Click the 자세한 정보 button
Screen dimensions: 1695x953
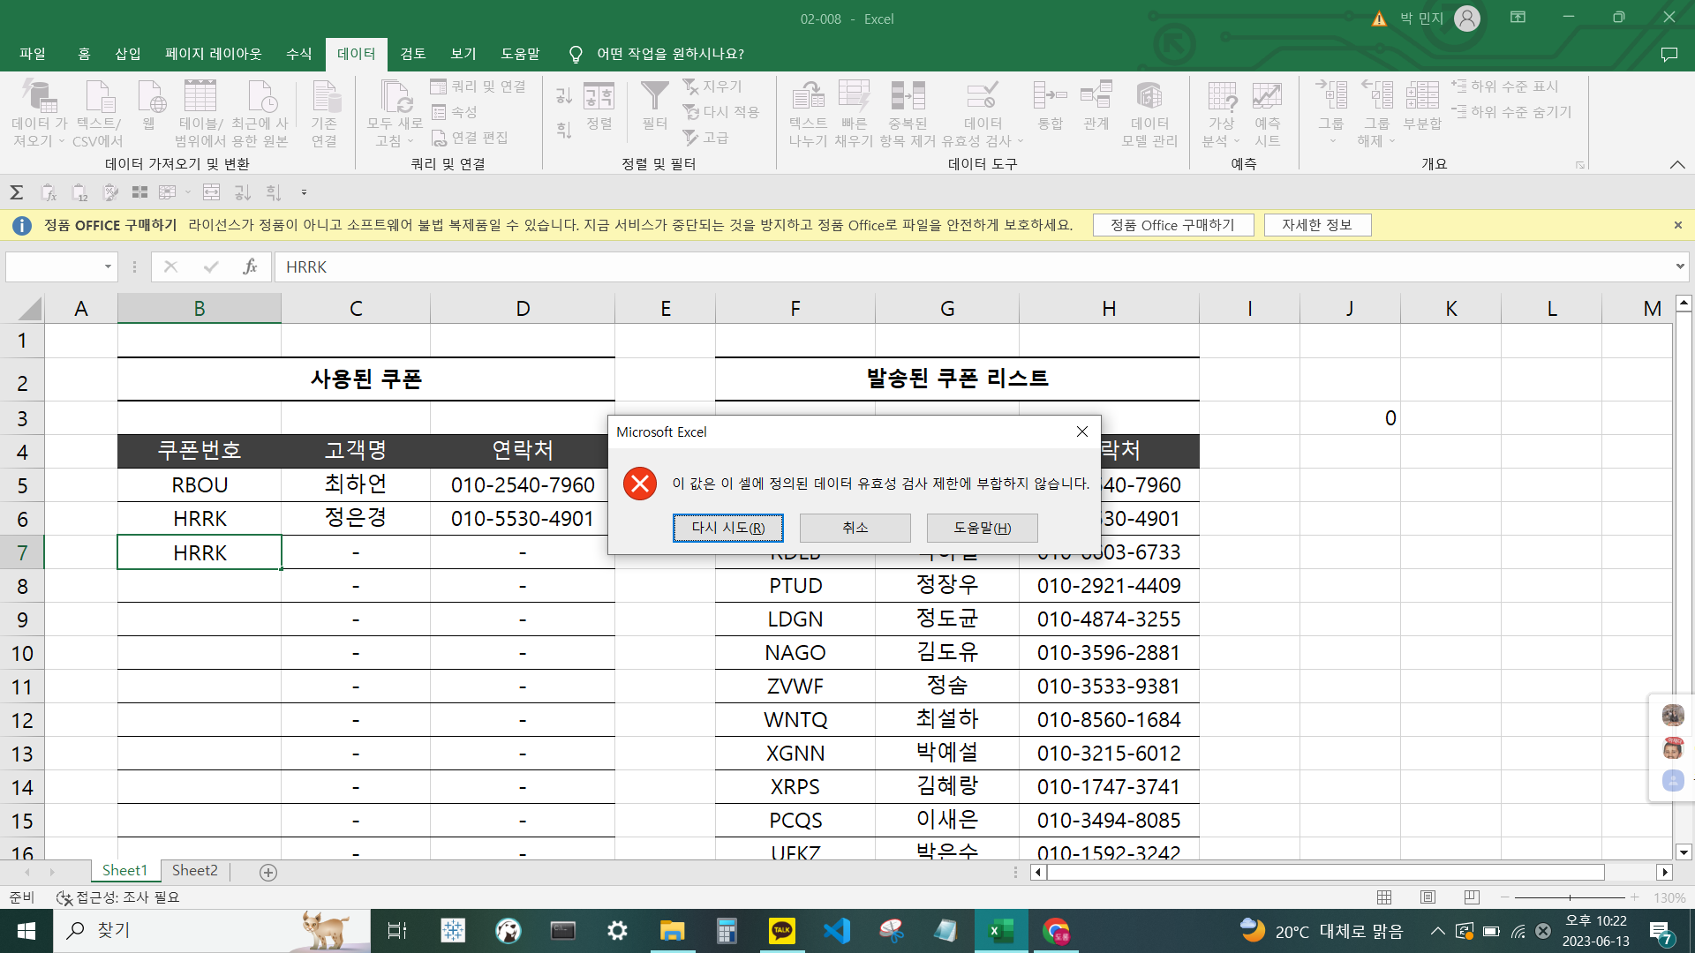(1317, 225)
